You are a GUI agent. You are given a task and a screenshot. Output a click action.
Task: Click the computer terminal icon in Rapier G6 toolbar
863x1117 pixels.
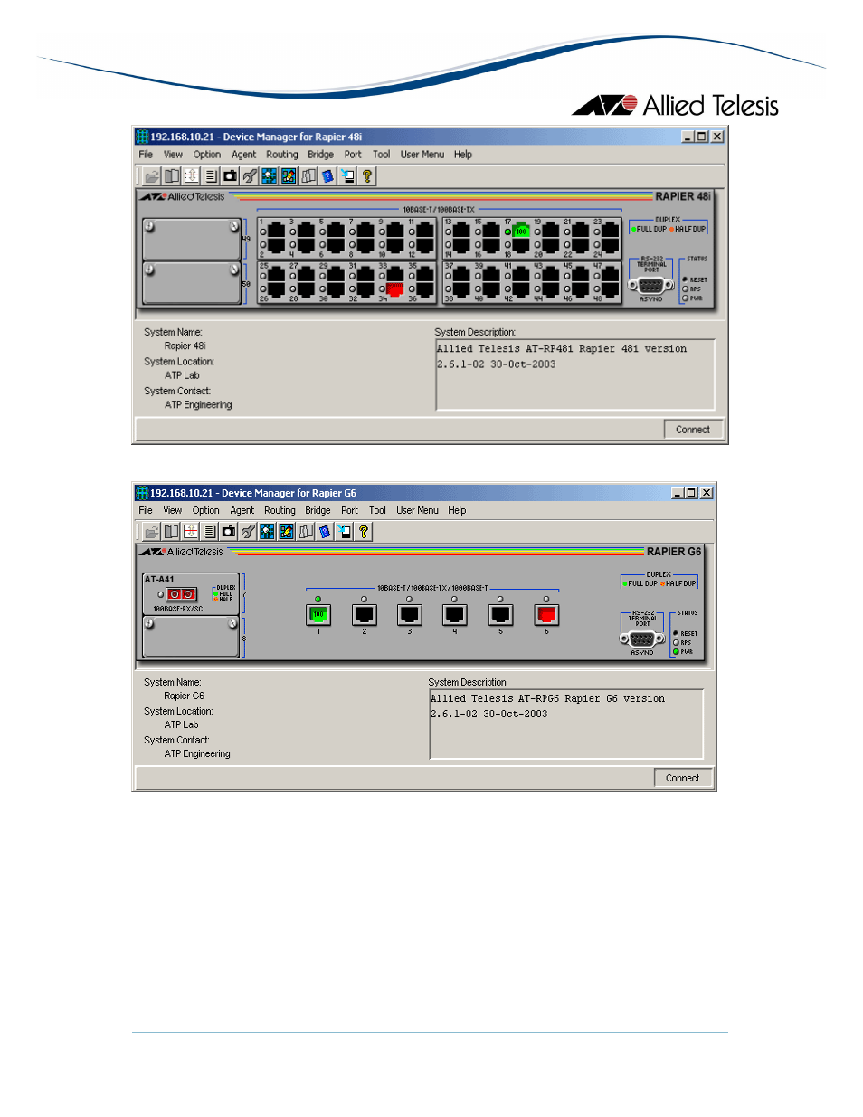click(x=345, y=532)
